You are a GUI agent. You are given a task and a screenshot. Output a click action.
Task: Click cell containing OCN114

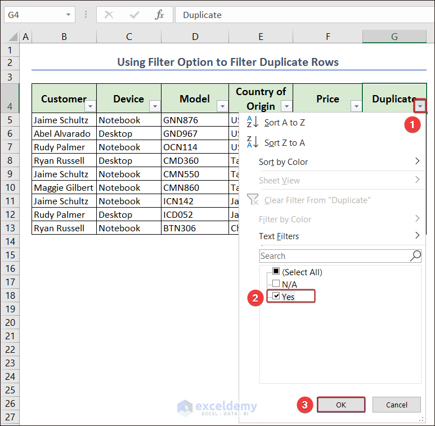[195, 147]
